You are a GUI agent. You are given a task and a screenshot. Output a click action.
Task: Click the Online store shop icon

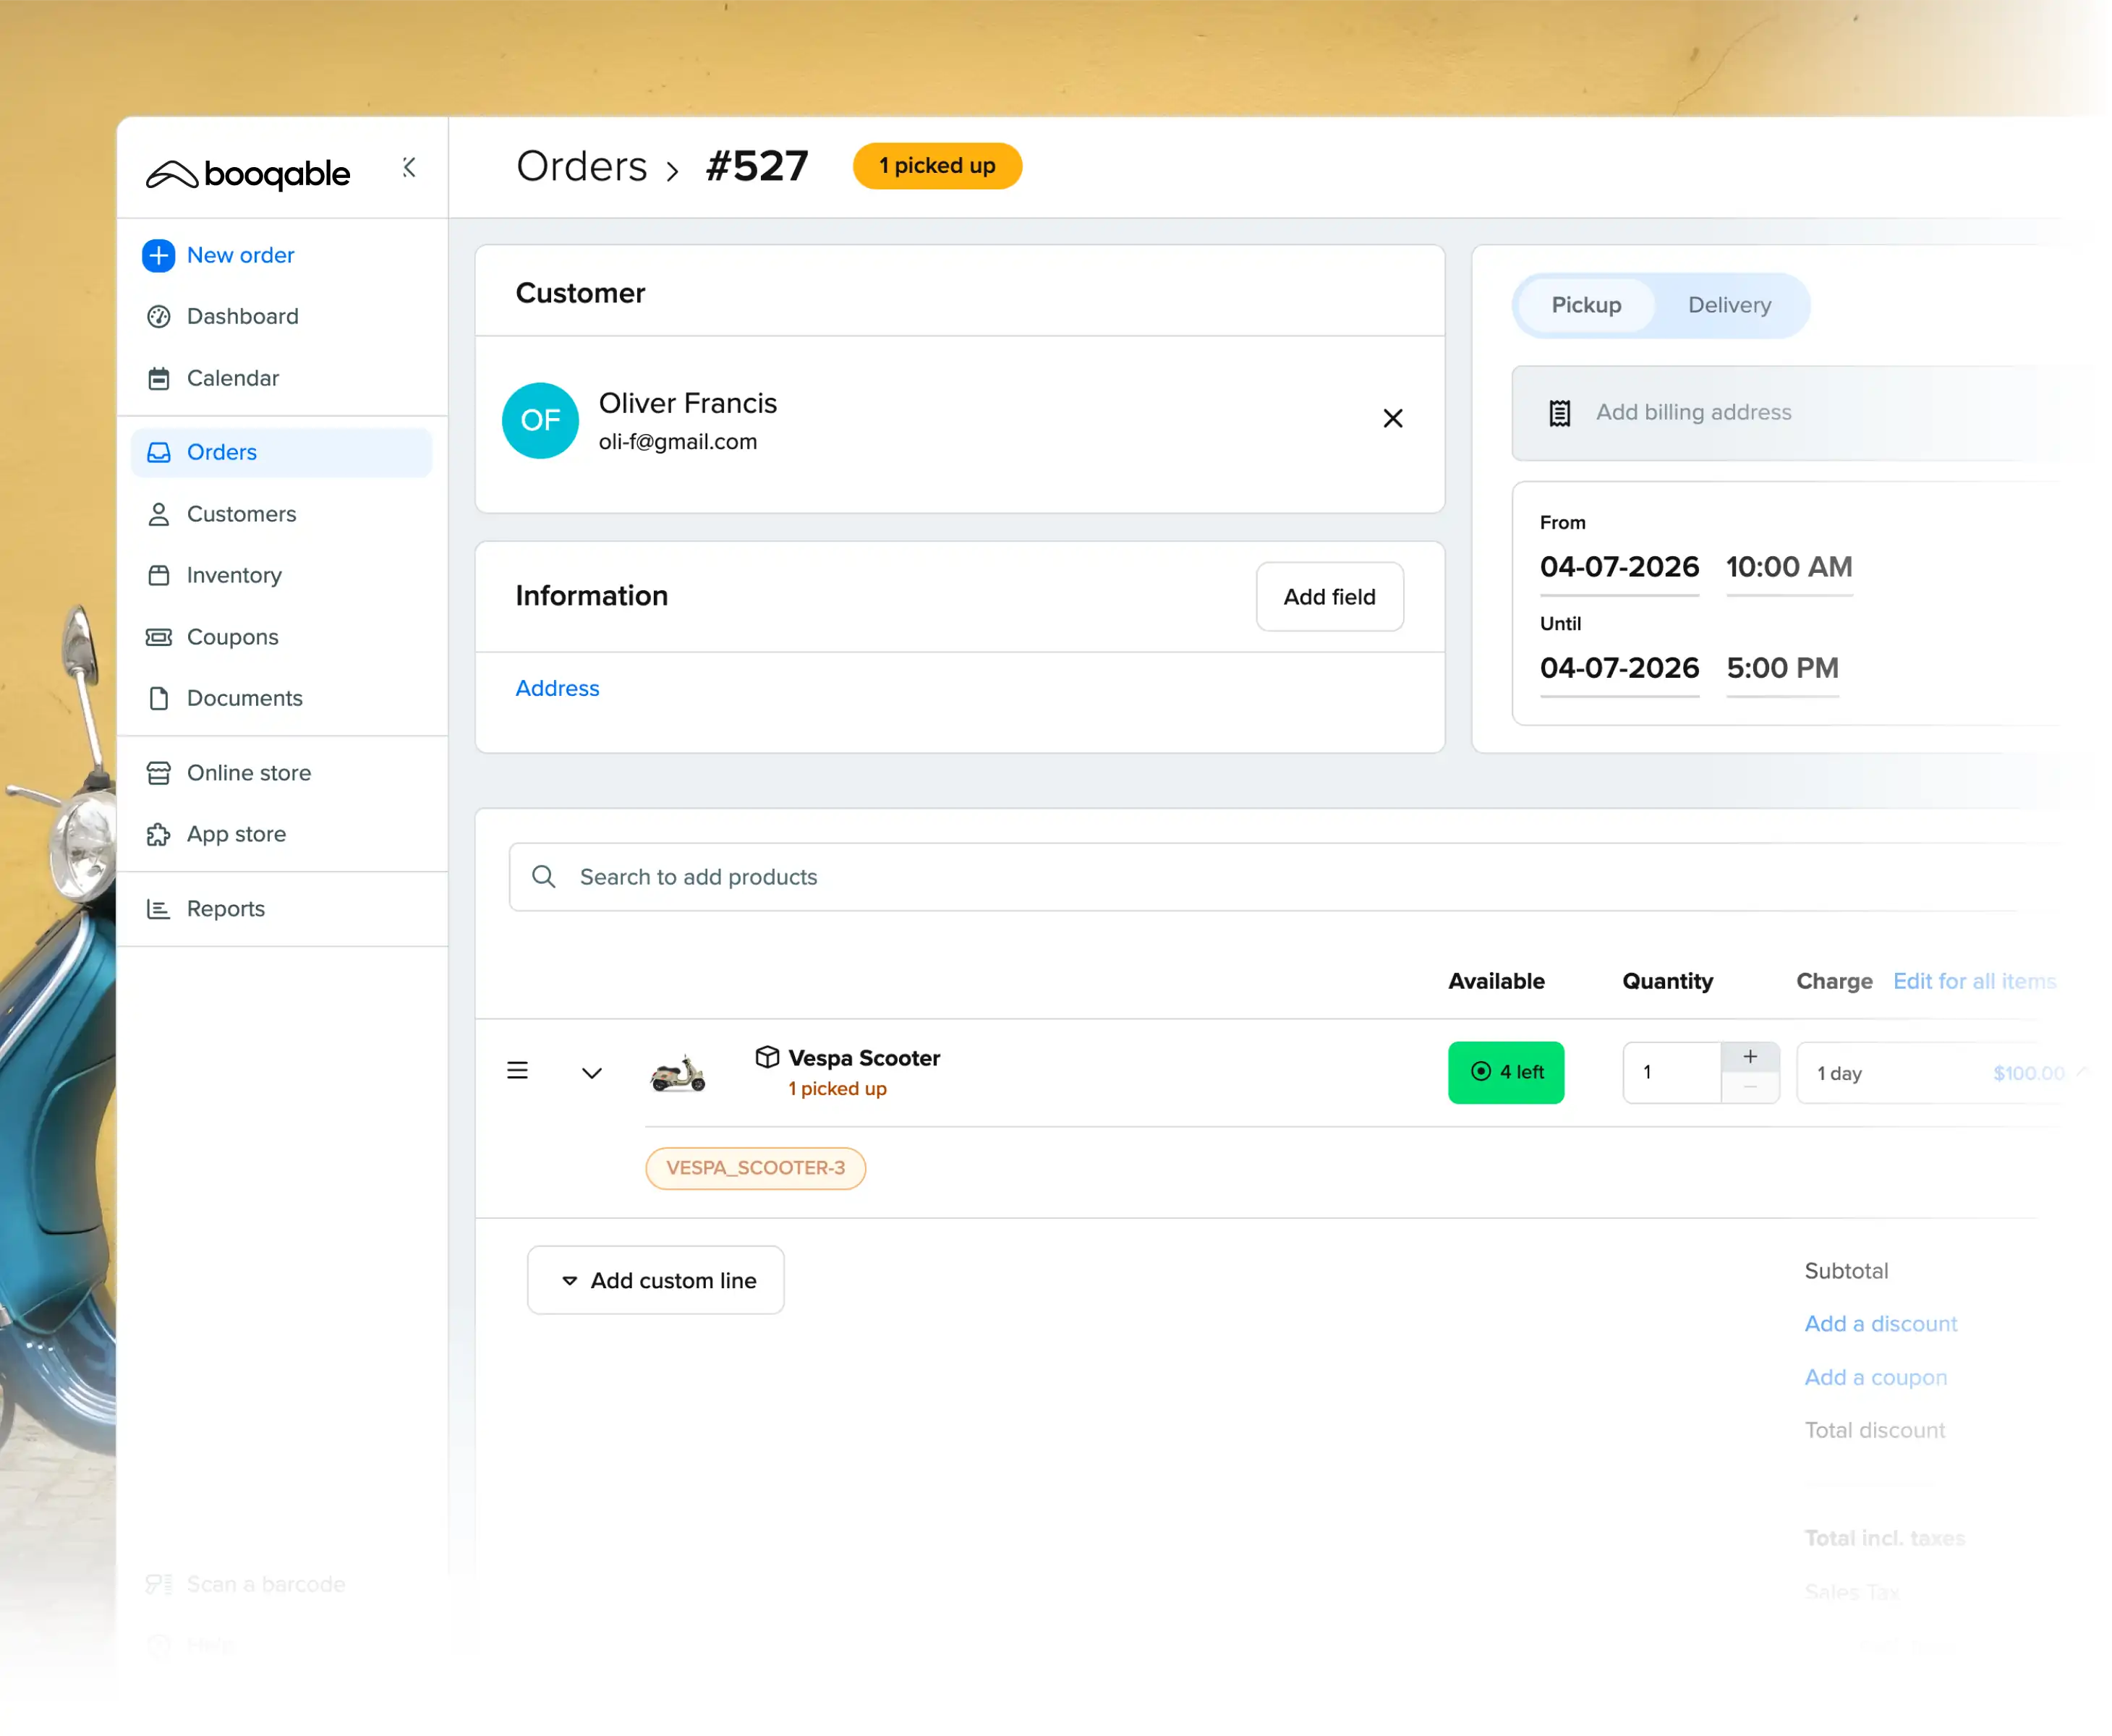pos(158,773)
